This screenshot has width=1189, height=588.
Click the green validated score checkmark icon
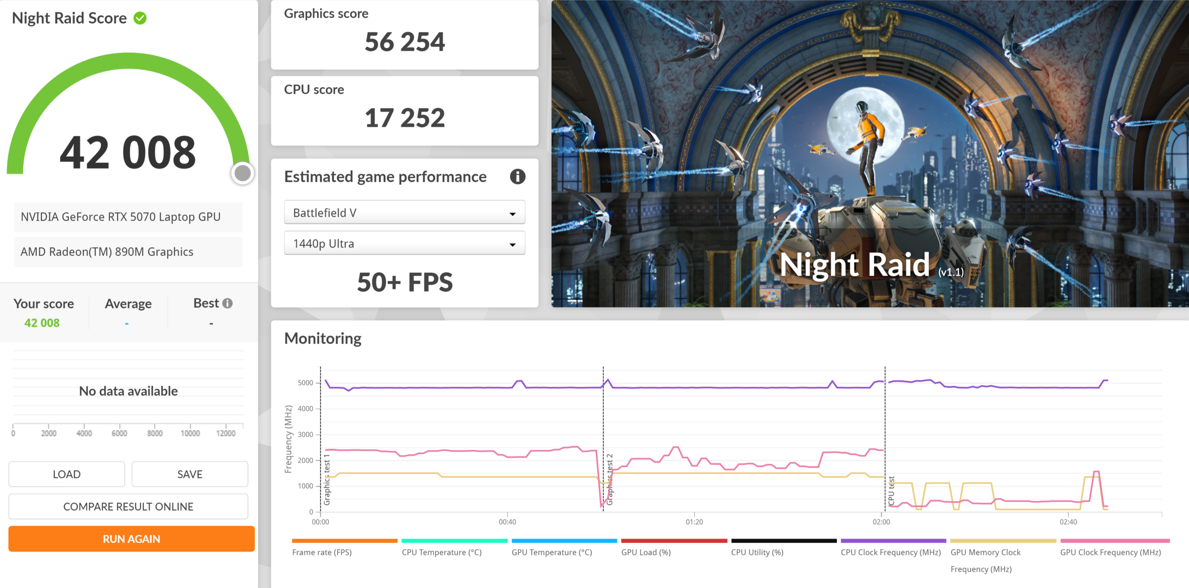(x=140, y=18)
